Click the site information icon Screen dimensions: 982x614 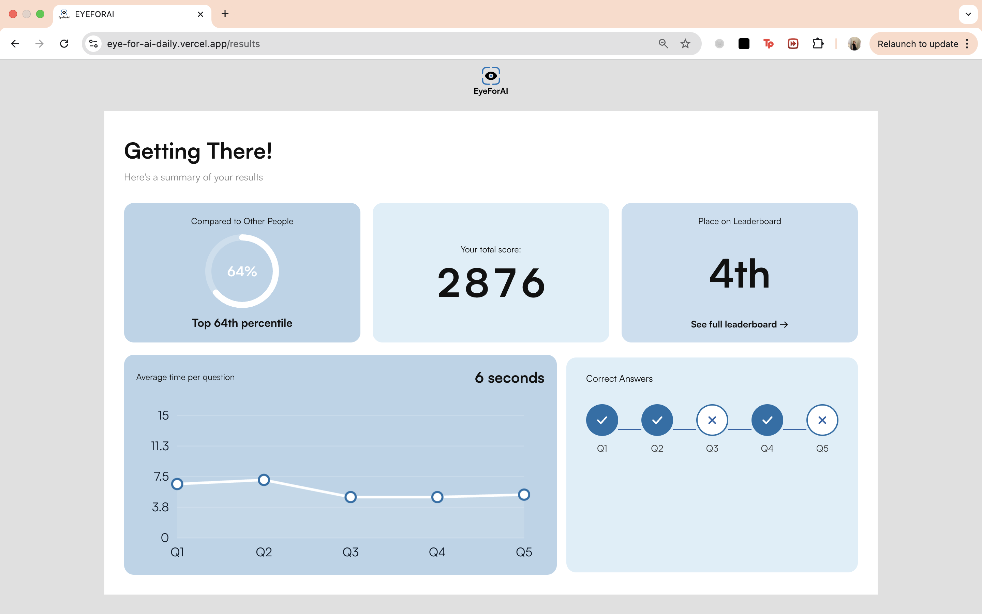[x=94, y=43]
